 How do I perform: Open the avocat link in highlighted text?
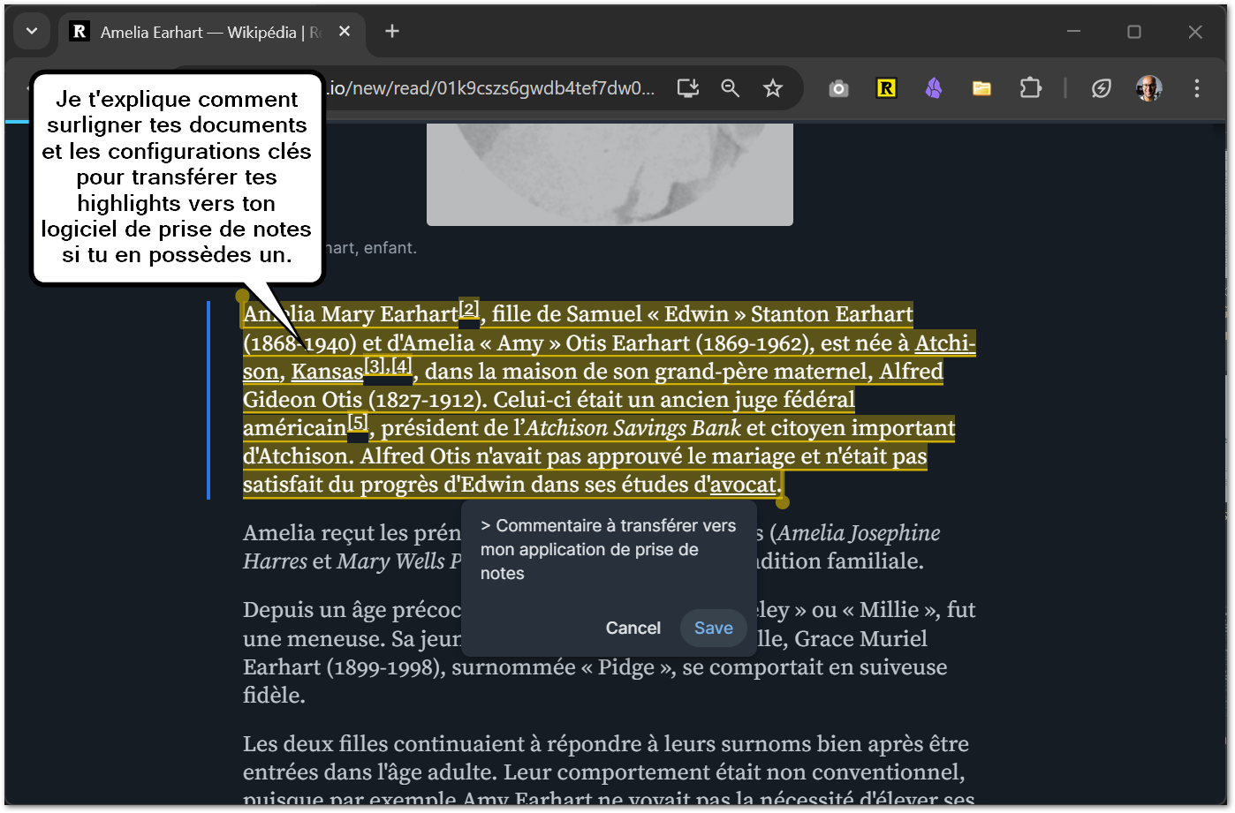pyautogui.click(x=743, y=485)
